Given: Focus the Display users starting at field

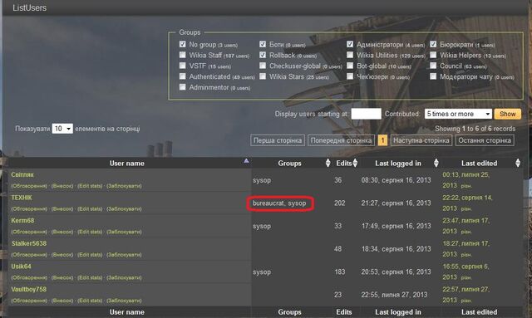Looking at the screenshot, I should (x=366, y=114).
